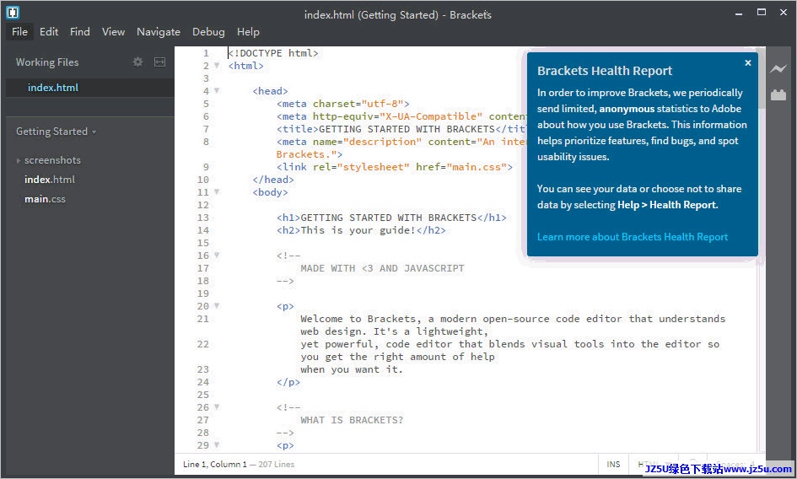The width and height of the screenshot is (797, 479).
Task: Open the Navigate menu
Action: point(158,31)
